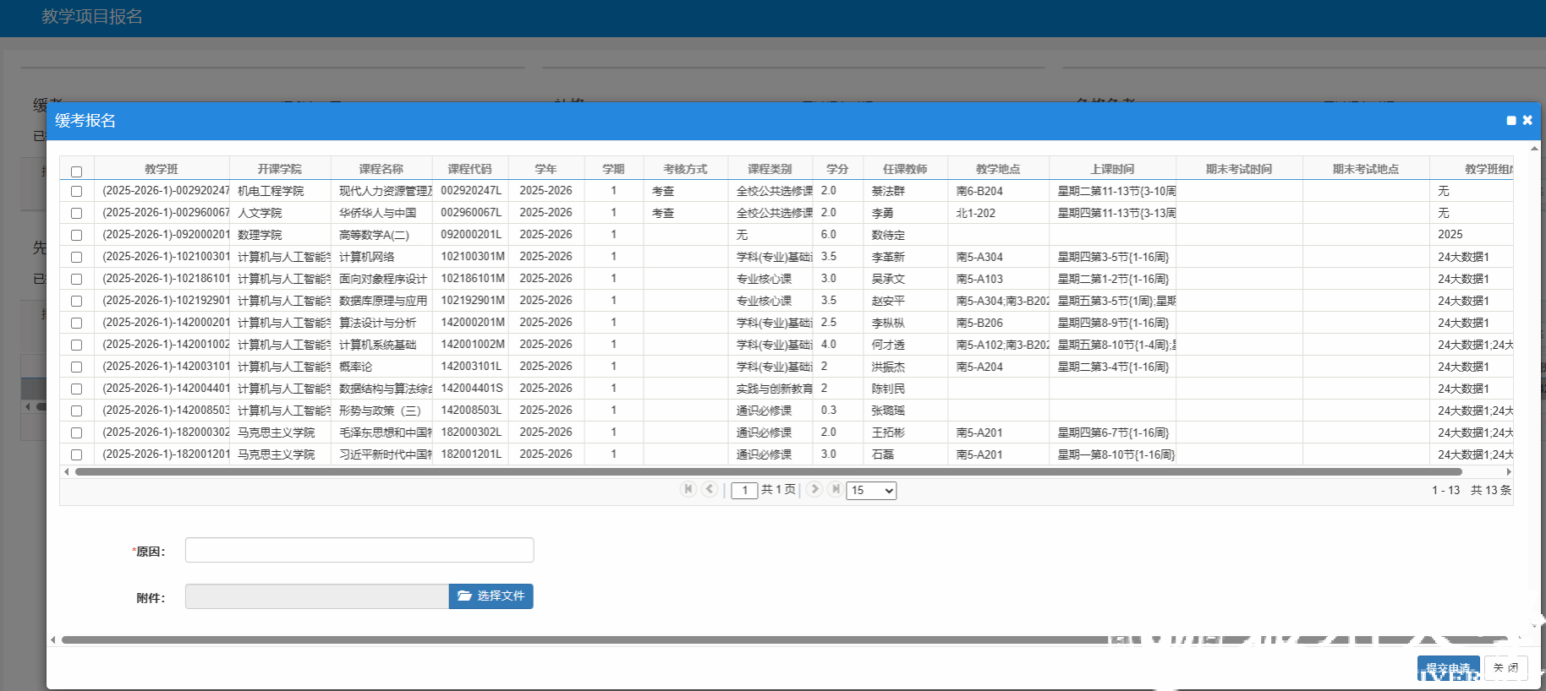
Task: Close the 缓考报名 dialog with X
Action: point(1527,121)
